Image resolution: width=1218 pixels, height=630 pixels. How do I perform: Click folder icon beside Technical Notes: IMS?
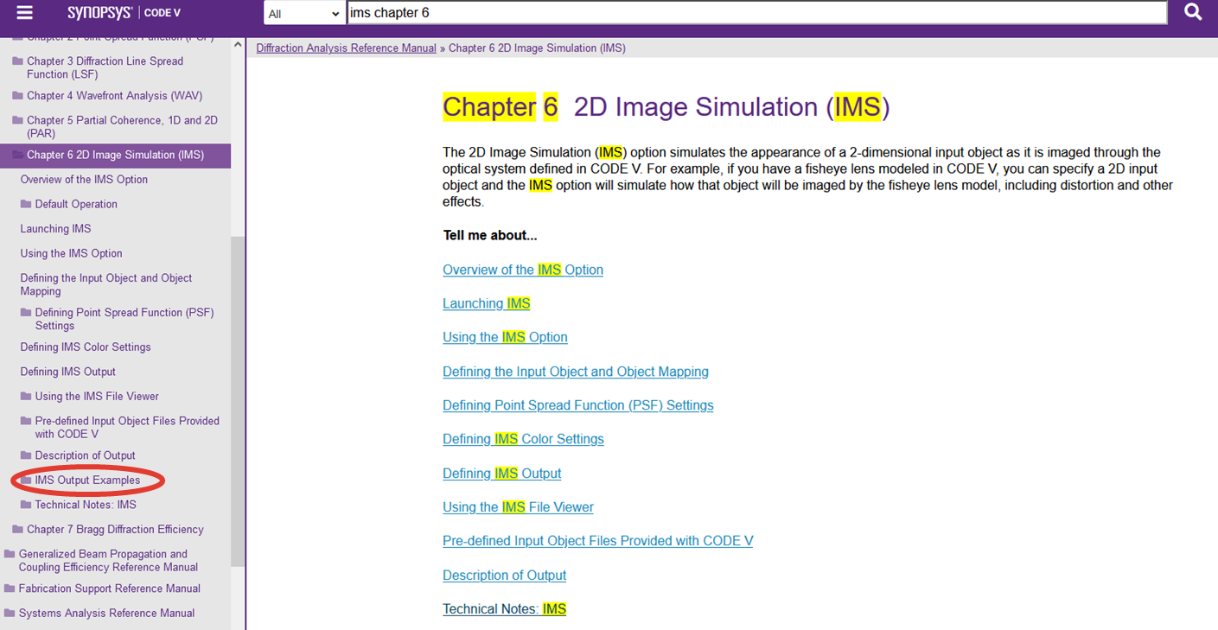(x=26, y=505)
